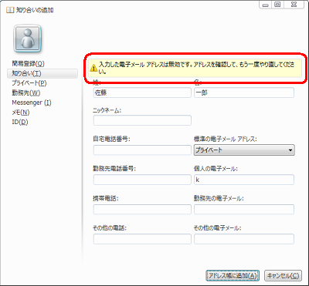
Task: Open the 標準の電子メール アドレス dropdown
Action: 244,150
